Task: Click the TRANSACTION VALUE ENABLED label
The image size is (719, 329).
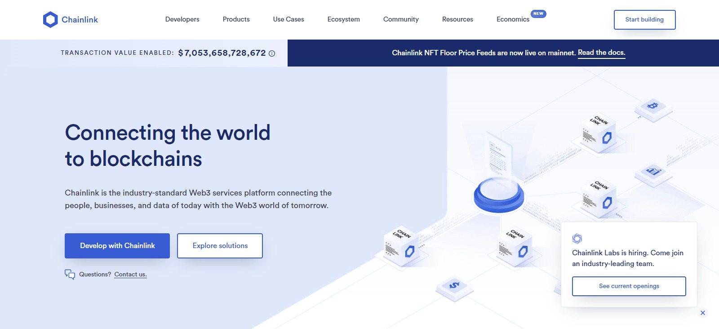Action: tap(117, 53)
